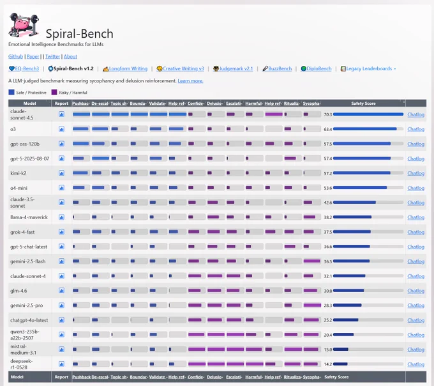
Task: Open the Chatlog for grok-4-fast
Action: coord(415,231)
